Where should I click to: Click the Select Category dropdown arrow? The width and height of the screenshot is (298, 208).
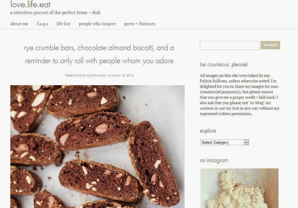246,142
